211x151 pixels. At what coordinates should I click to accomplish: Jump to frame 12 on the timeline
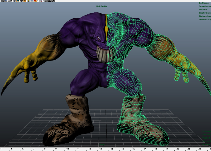(89, 149)
